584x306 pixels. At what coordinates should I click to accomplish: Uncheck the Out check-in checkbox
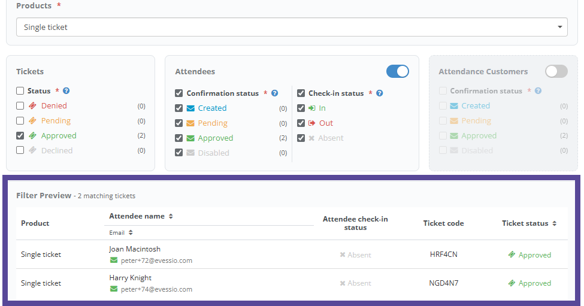(301, 123)
